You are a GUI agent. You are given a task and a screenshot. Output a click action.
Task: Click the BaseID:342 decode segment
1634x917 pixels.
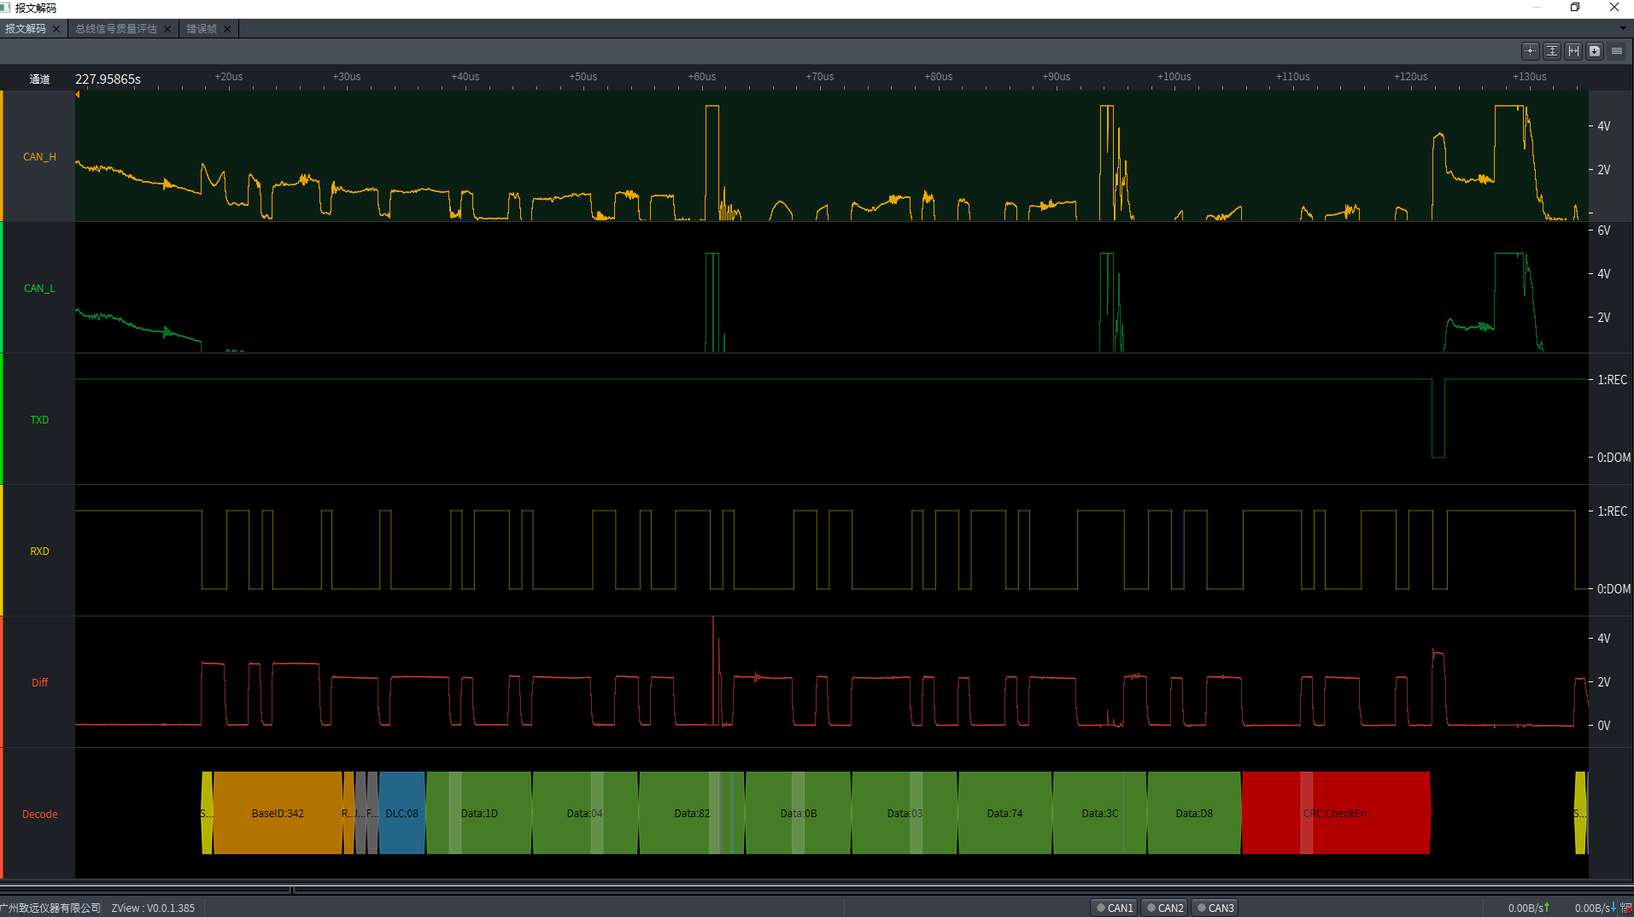pos(278,813)
